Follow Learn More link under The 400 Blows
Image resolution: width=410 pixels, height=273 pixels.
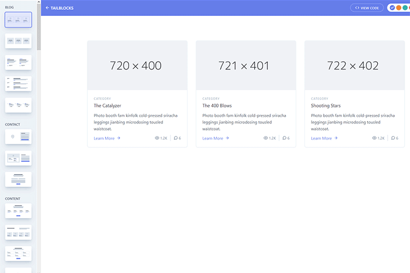coord(215,138)
